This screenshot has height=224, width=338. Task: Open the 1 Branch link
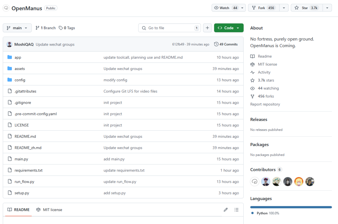pos(45,28)
